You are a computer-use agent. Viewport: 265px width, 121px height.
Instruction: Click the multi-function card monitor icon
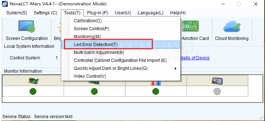tap(217, 81)
